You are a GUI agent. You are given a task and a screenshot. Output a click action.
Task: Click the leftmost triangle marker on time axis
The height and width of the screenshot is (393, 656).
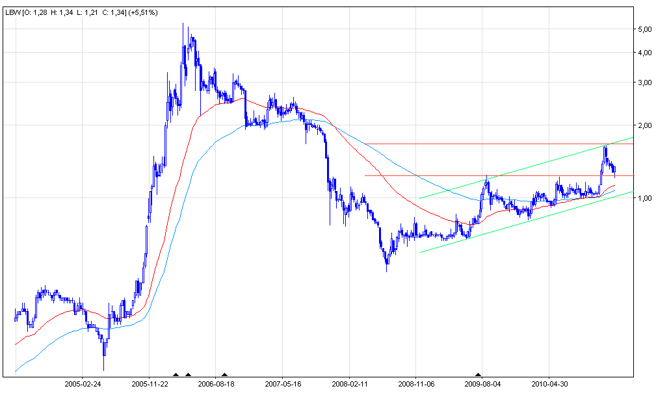175,375
